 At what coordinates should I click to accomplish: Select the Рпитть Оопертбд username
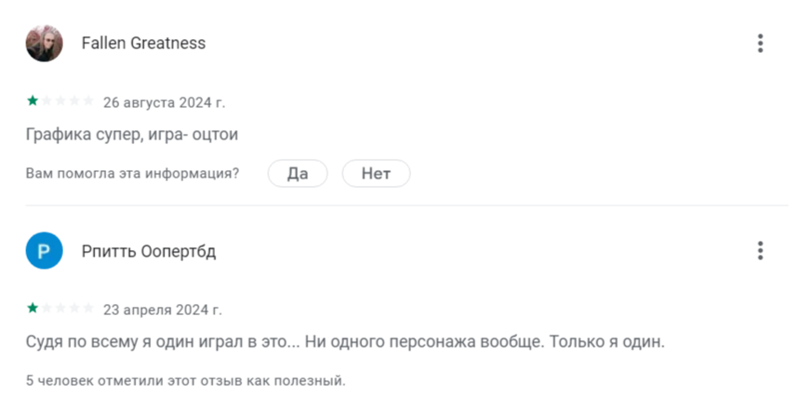coord(149,252)
